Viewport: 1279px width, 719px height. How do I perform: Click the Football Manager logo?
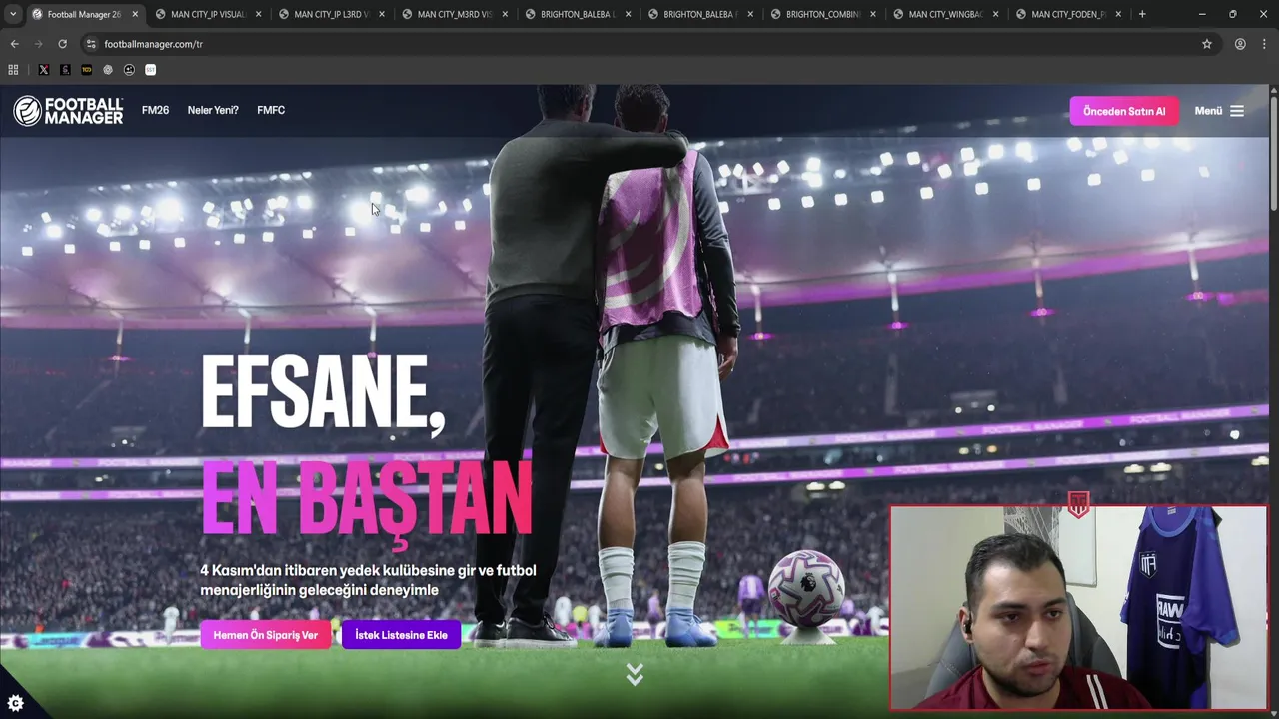point(68,111)
